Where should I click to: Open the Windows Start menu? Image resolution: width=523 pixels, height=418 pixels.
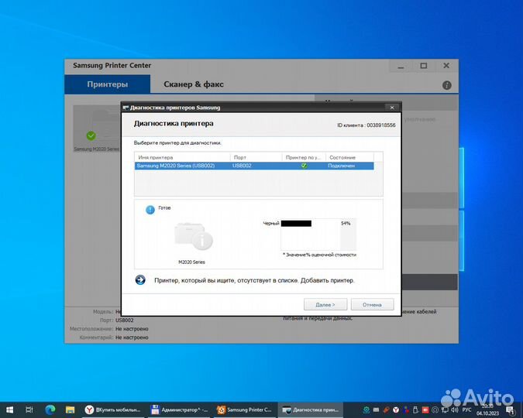[x=9, y=409]
